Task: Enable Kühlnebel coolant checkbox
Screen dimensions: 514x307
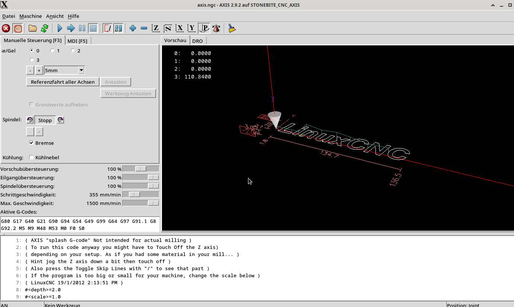Action: click(x=32, y=157)
